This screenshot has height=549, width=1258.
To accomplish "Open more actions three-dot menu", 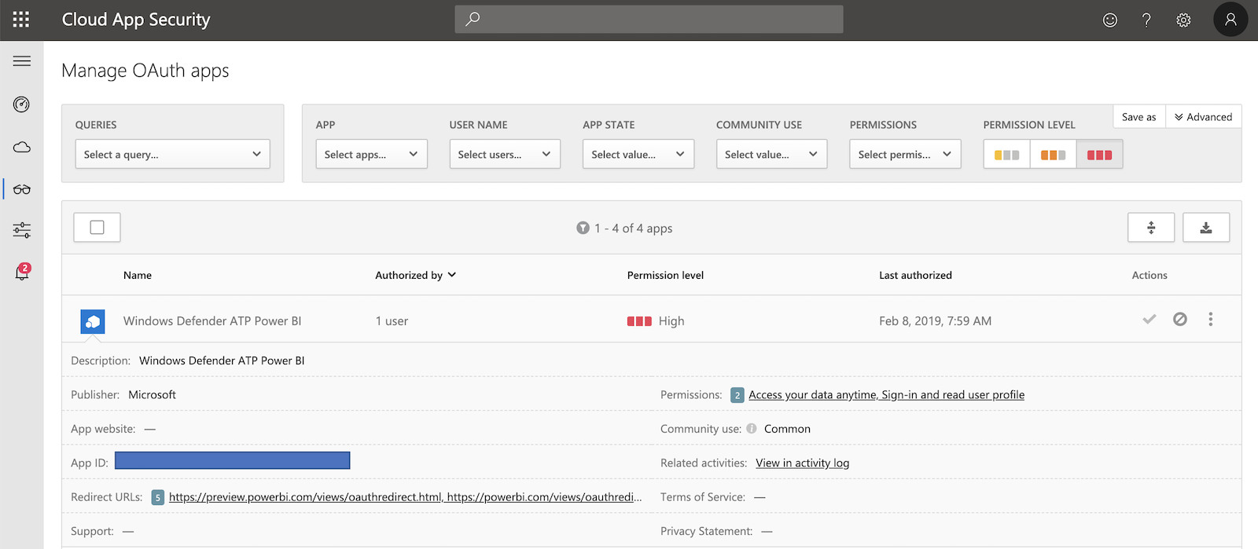I will click(1211, 319).
